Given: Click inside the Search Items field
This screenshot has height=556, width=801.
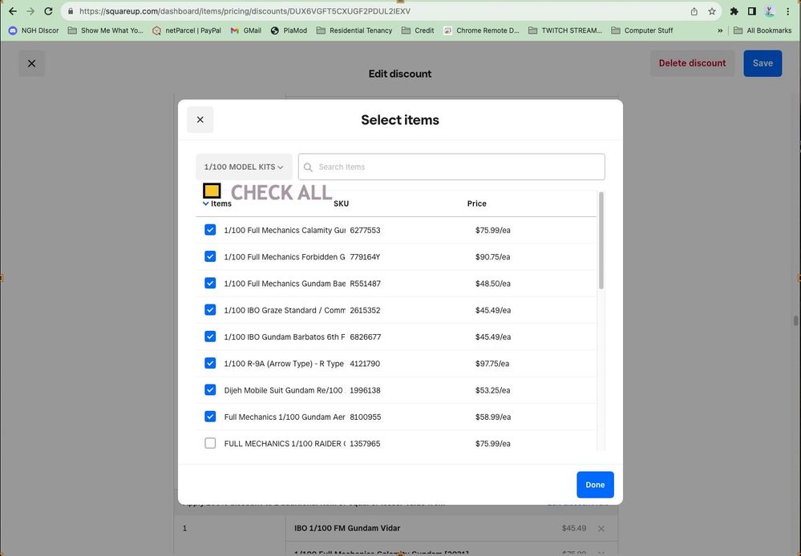Looking at the screenshot, I should point(457,167).
